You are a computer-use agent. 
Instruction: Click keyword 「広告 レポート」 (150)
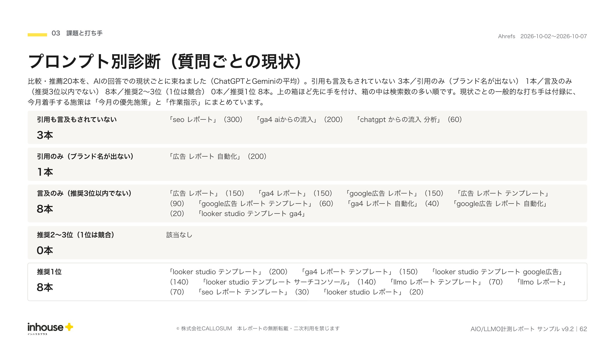tap(207, 193)
